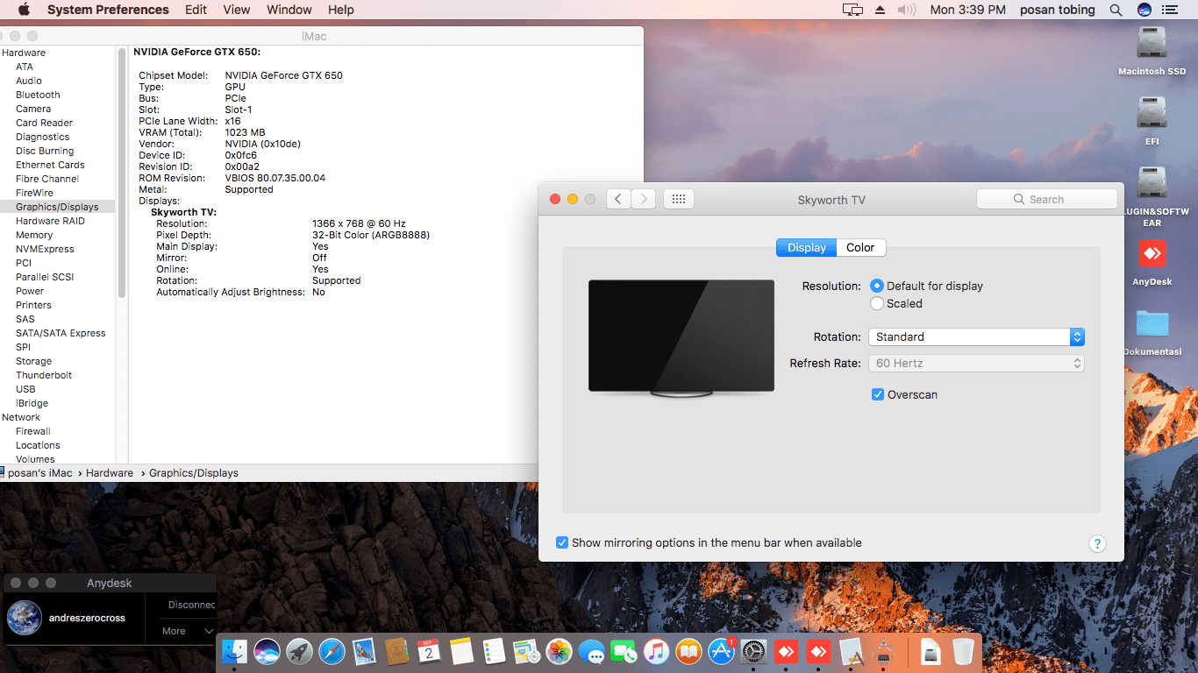Launch Siri from the Dock
This screenshot has height=673, width=1198.
pos(267,651)
